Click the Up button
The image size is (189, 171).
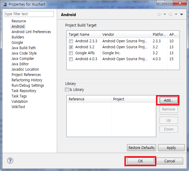tap(169, 120)
